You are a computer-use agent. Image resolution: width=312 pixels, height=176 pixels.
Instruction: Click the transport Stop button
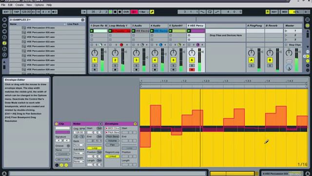tap(115, 12)
